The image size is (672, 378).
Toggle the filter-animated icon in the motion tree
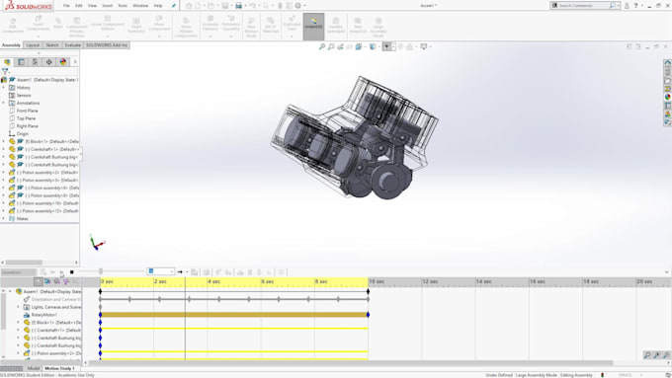point(47,281)
